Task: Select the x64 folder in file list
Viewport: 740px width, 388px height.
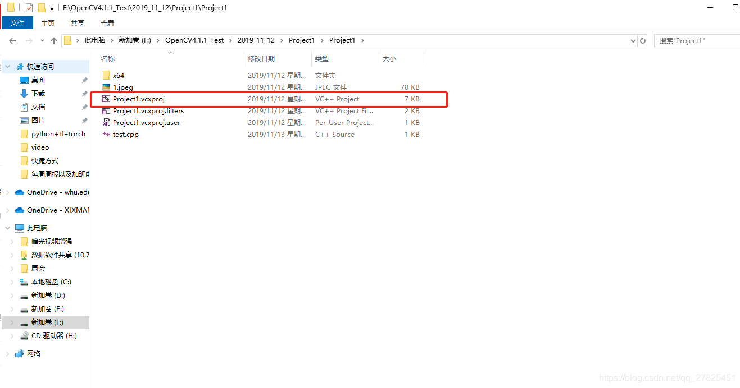Action: [x=118, y=75]
